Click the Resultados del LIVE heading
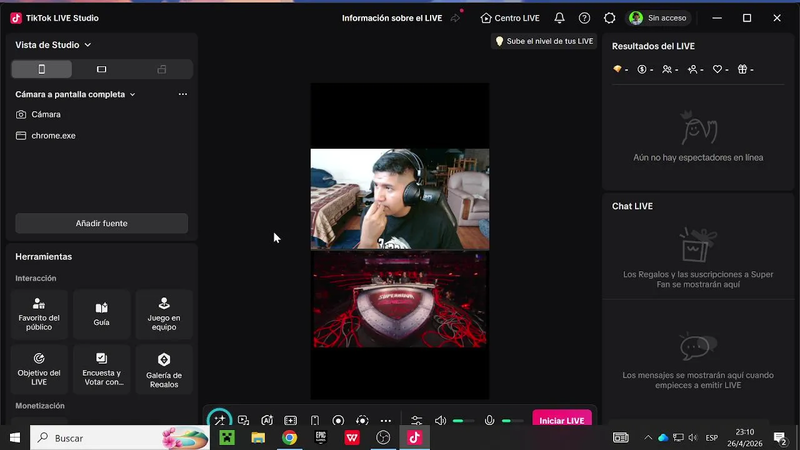The image size is (800, 450). pyautogui.click(x=653, y=46)
